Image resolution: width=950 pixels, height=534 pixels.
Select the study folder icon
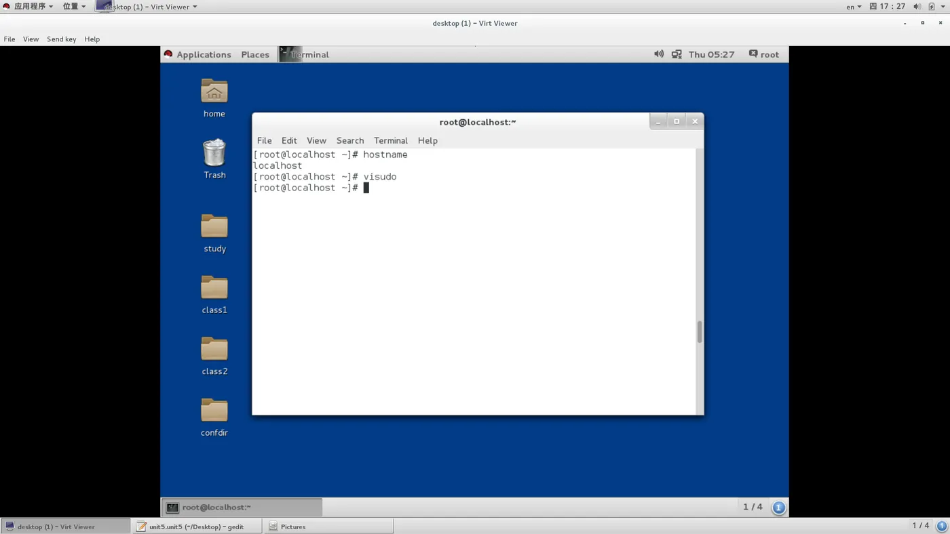pos(214,226)
